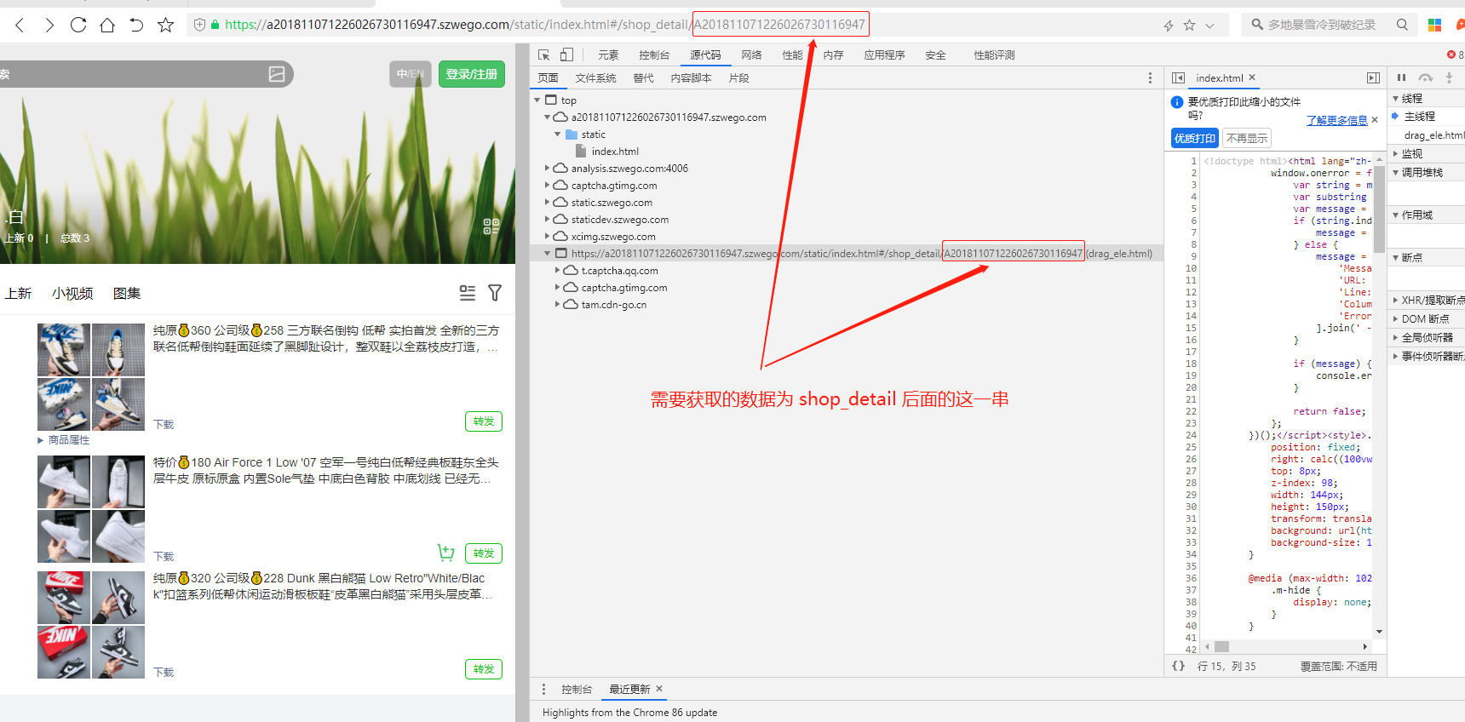Click the 不再显示 button
The image size is (1465, 722).
1247,138
